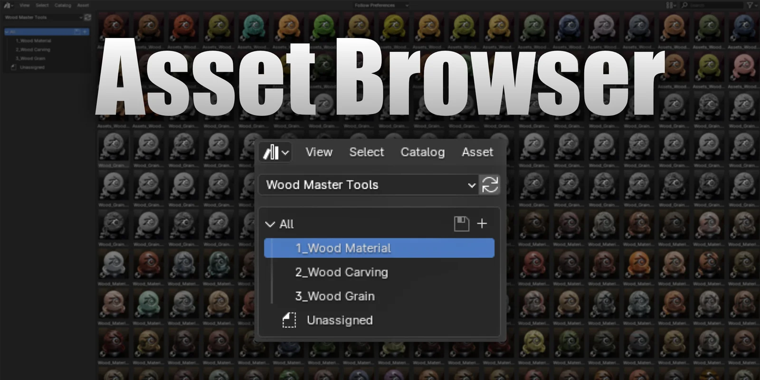The width and height of the screenshot is (760, 380).
Task: Click the small 2_Wood Carving entry in the background sidebar
Action: click(33, 49)
